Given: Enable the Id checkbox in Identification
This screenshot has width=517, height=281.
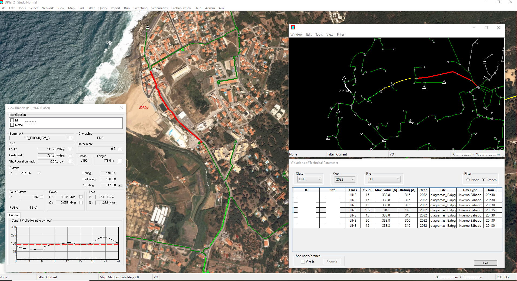Looking at the screenshot, I should (12, 120).
